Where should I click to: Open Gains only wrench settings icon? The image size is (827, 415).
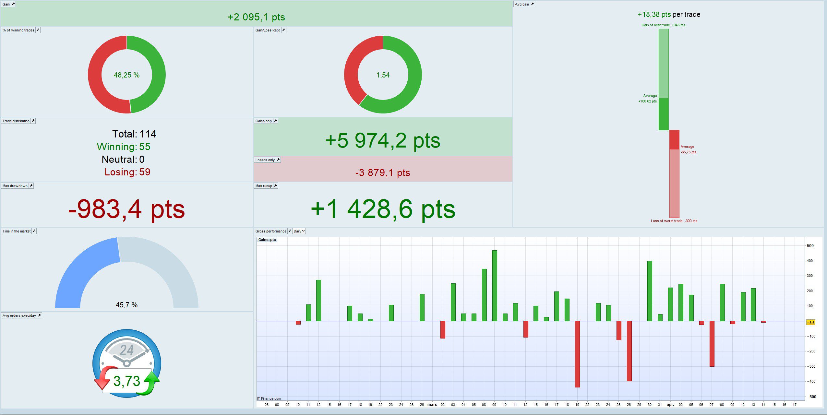coord(275,121)
